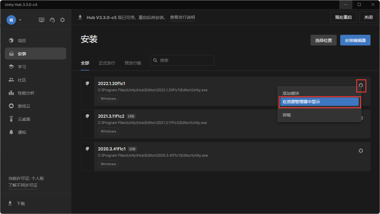Open the feedback message icon

tap(41, 20)
